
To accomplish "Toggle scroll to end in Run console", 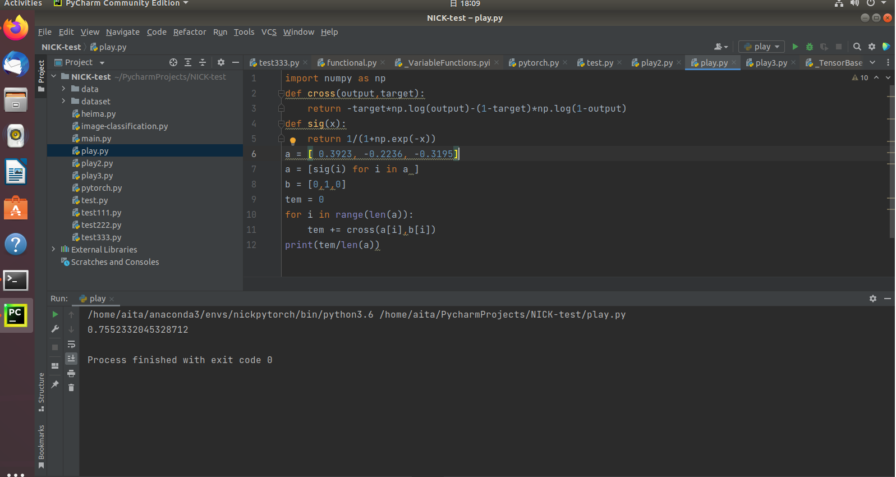I will click(71, 359).
